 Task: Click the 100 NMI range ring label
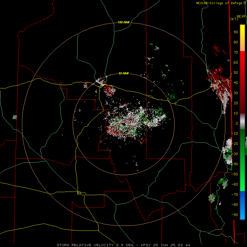123,23
